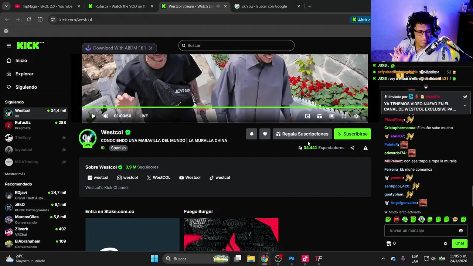Reload the current page
473x266 pixels.
click(x=29, y=20)
